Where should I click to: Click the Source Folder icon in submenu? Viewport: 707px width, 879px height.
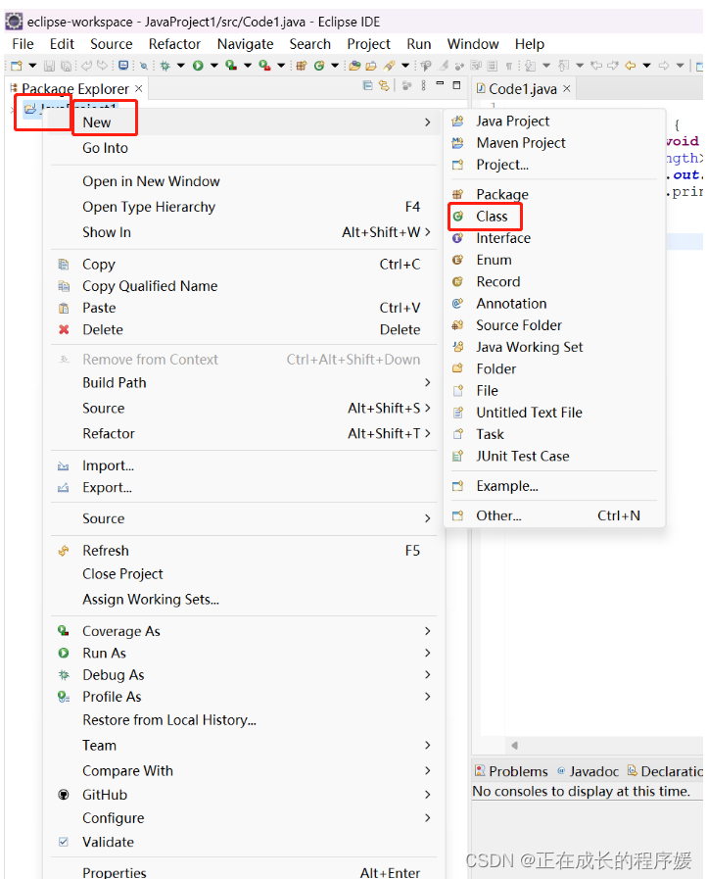[x=457, y=325]
